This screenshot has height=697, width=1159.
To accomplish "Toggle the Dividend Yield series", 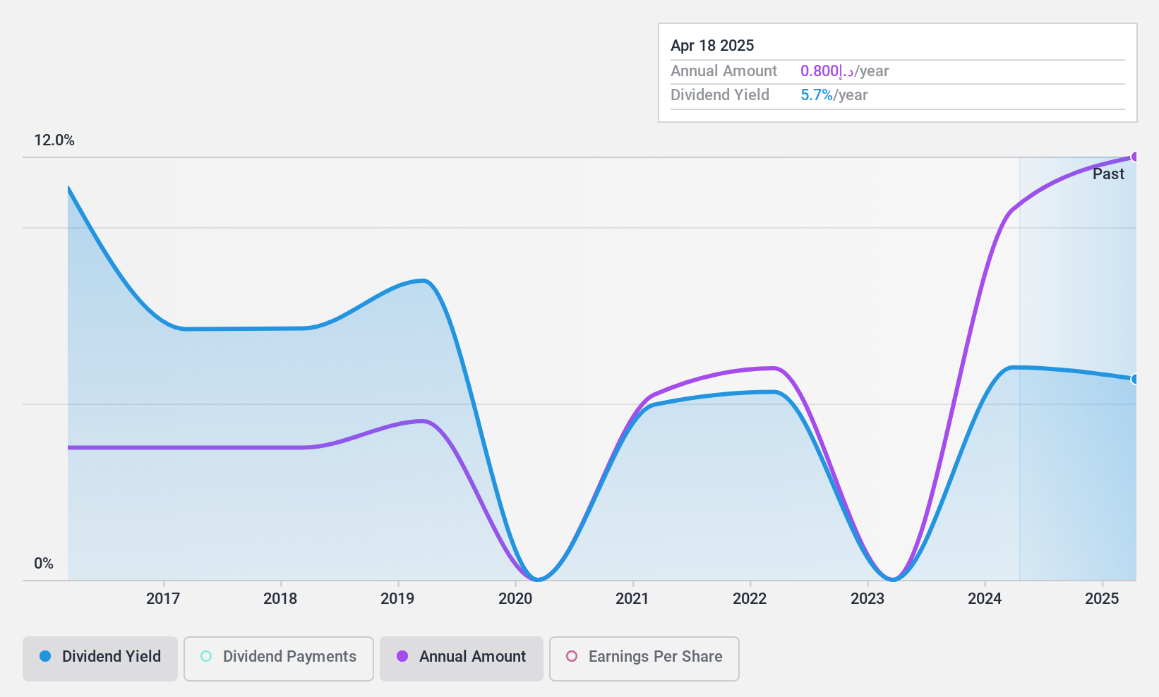I will click(x=100, y=659).
